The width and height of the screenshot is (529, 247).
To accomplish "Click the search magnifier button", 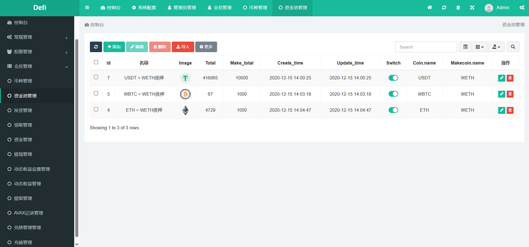I will (513, 47).
